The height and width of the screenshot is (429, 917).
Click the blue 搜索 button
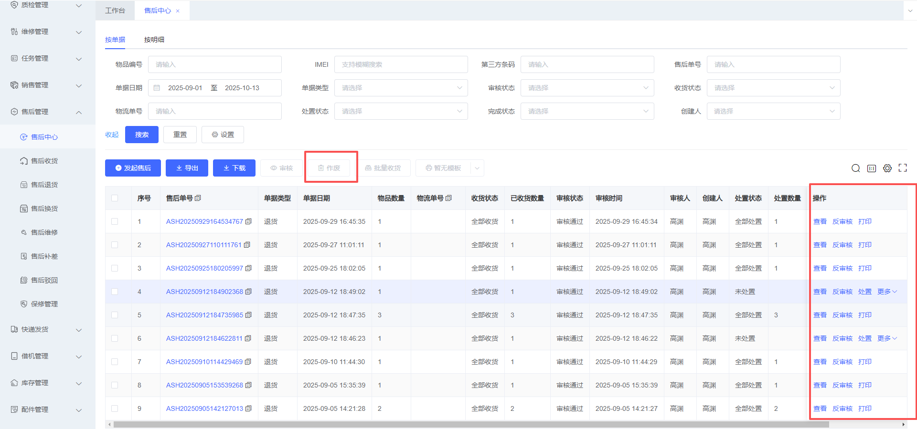(x=141, y=135)
